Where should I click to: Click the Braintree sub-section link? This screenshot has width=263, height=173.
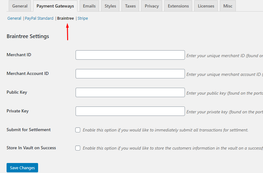[66, 18]
